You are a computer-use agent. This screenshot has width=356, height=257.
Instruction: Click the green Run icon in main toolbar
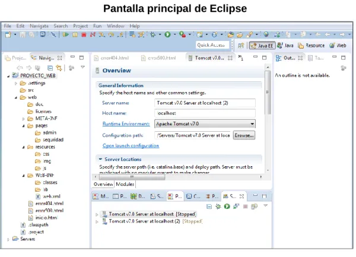pos(167,34)
